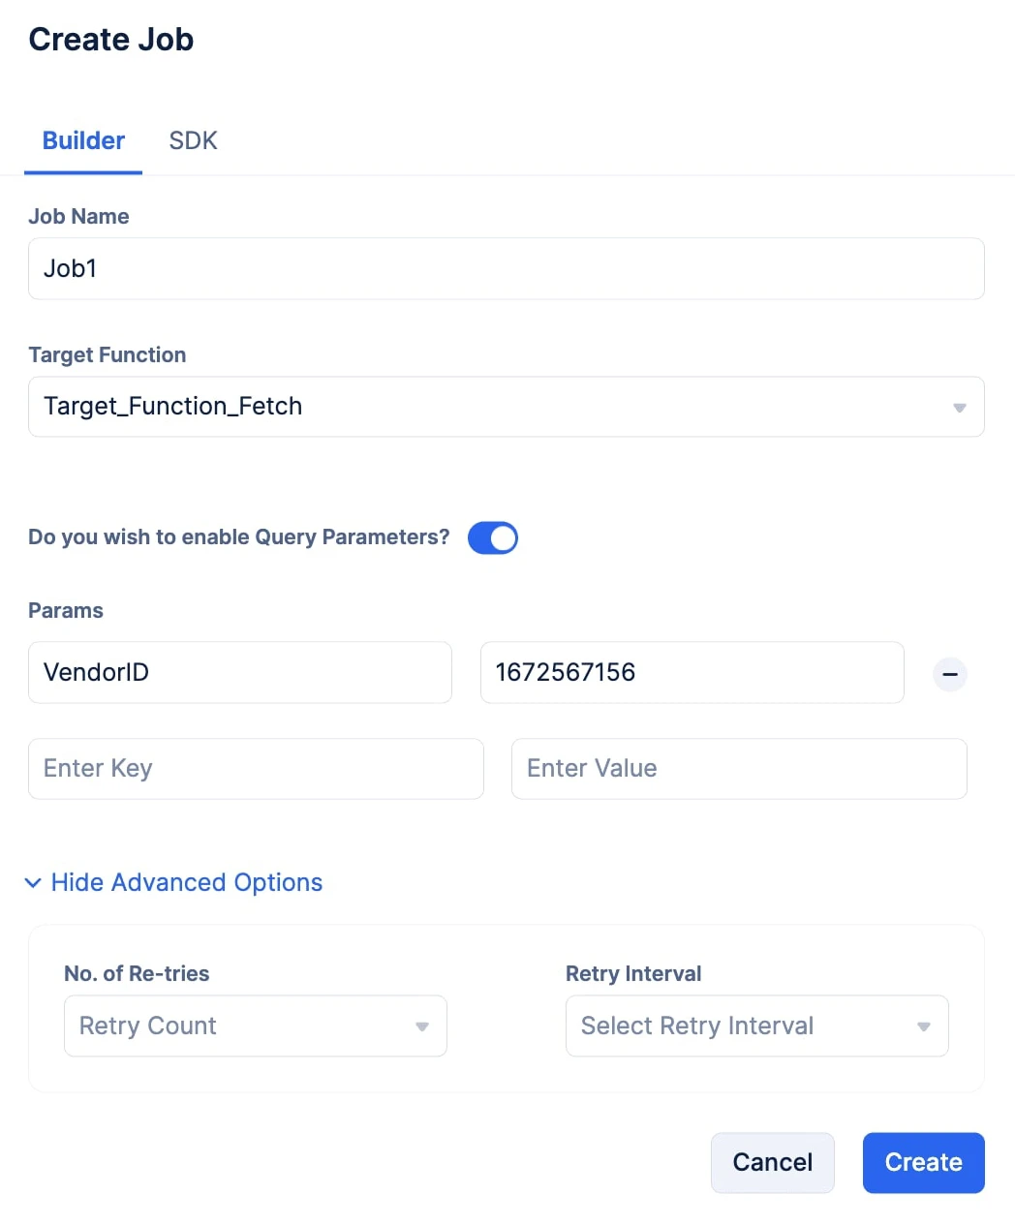
Task: Open the Retry Count dropdown
Action: point(256,1026)
